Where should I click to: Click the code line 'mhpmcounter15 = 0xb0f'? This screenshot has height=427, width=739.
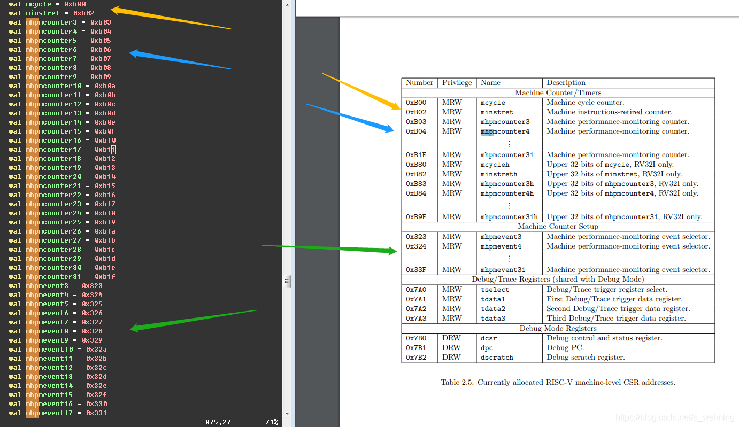[71, 131]
